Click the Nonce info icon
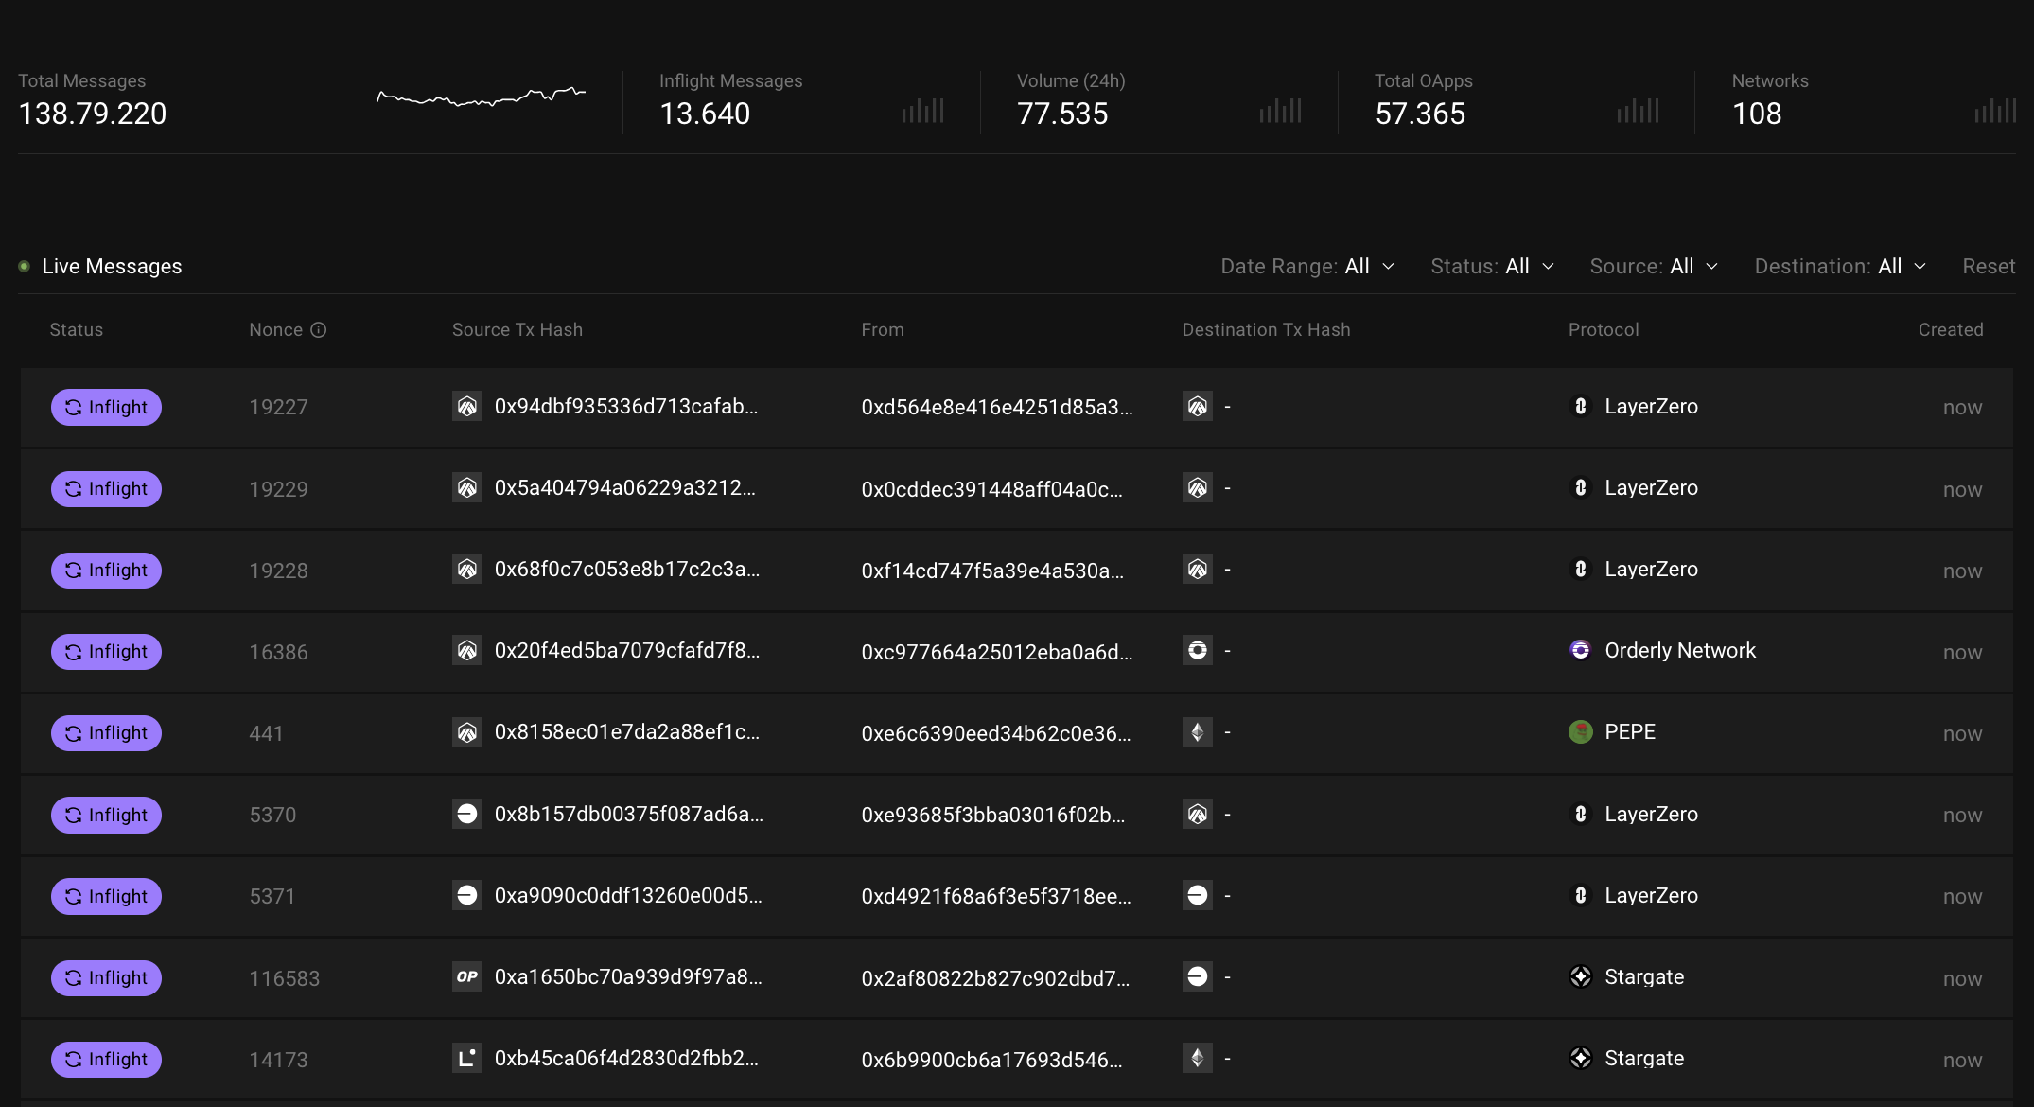 [x=319, y=330]
